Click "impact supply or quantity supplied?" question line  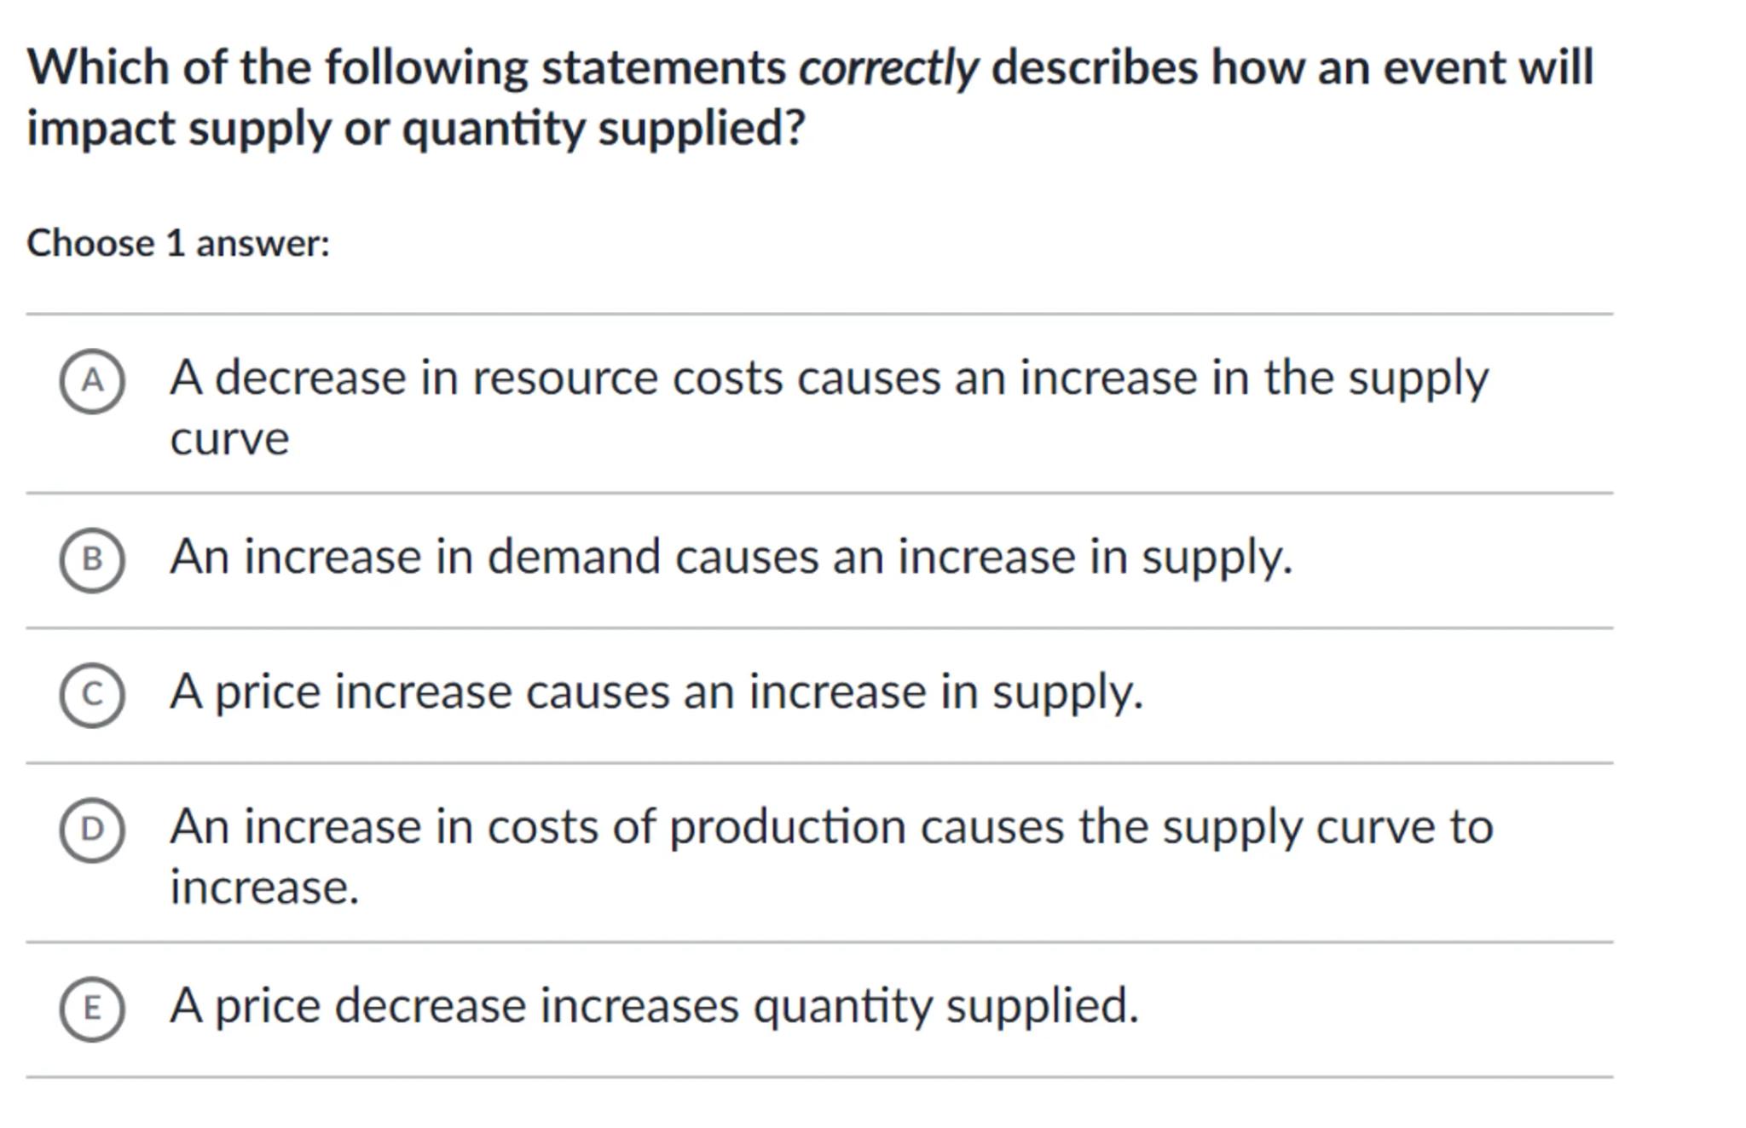(415, 130)
